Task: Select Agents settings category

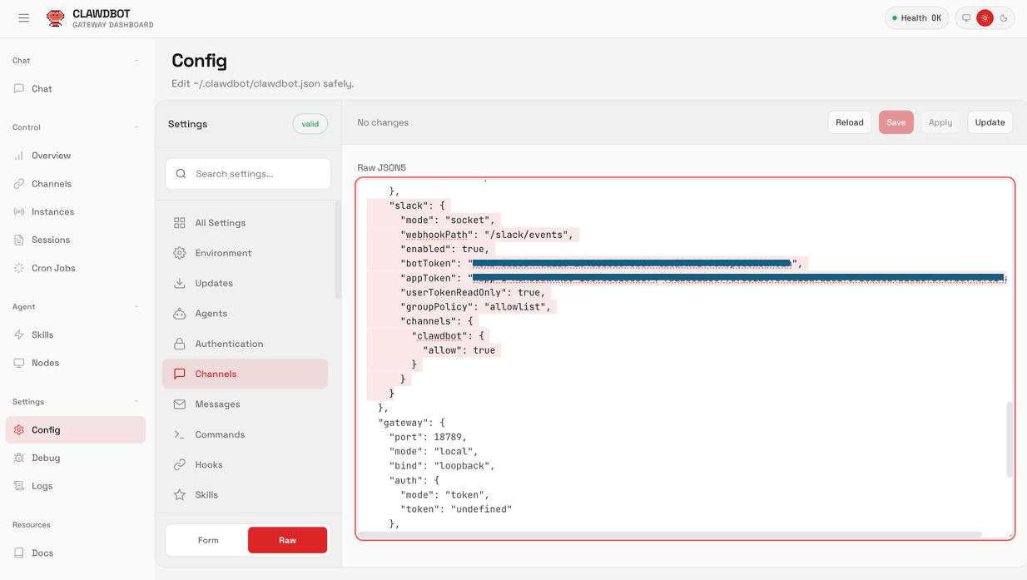Action: coord(211,314)
